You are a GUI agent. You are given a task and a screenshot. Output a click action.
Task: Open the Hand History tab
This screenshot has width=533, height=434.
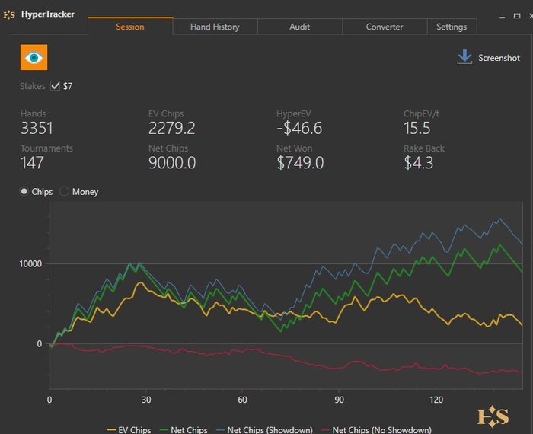tap(215, 27)
